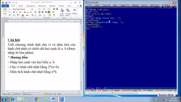The image size is (181, 102).
Task: Click the Clear Formatting icon
Action: [x=35, y=12]
